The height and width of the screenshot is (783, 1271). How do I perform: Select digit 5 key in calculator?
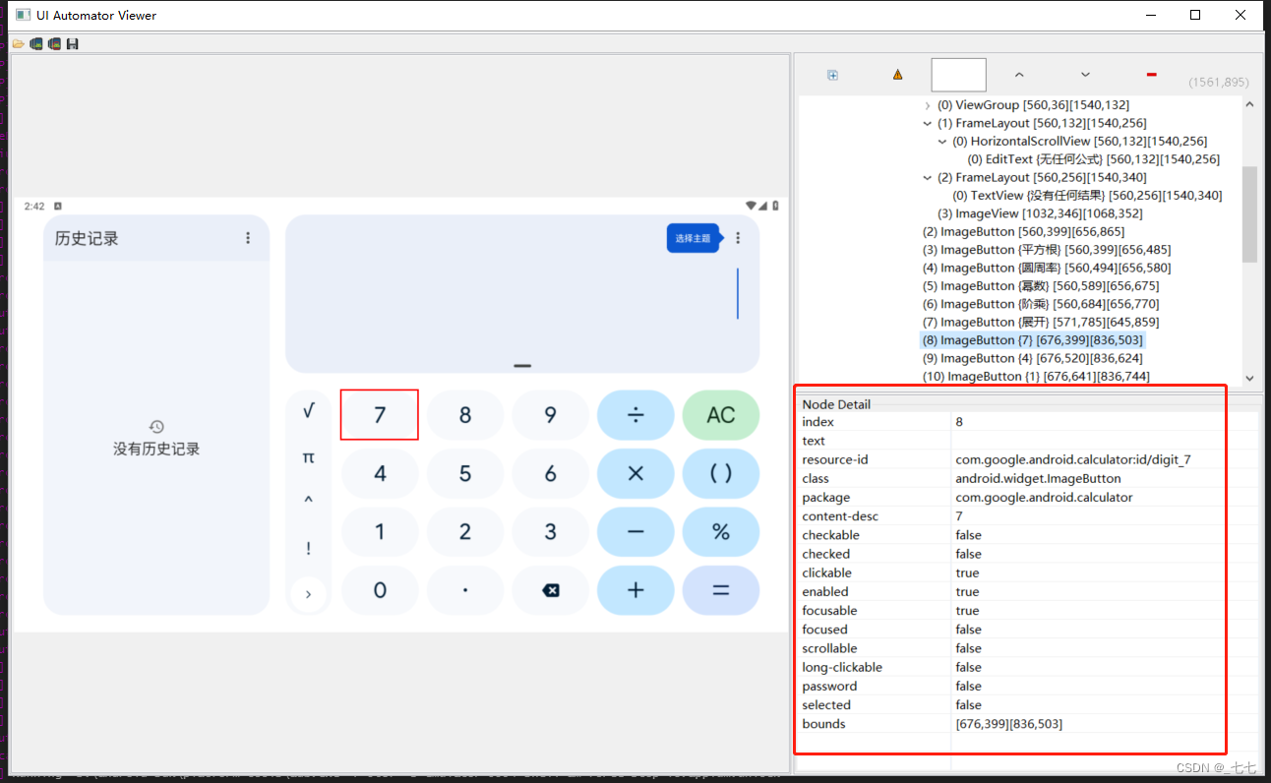tap(465, 473)
